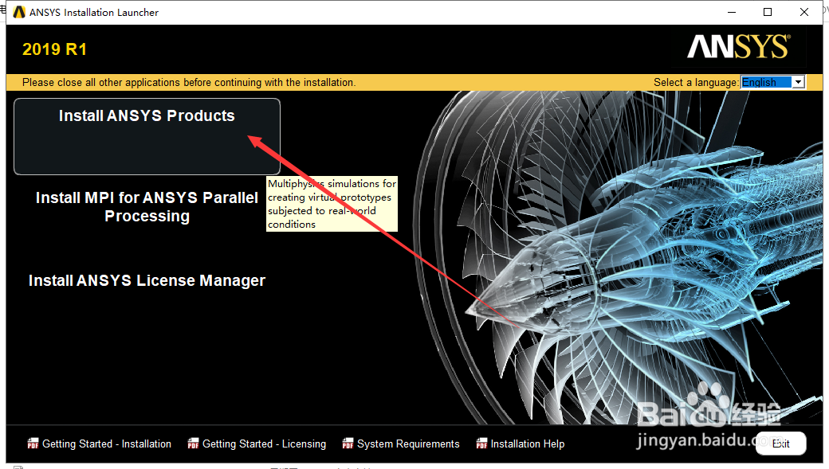Choose Install MPI for ANSYS Parallel Processing
Screen dimensions: 829x469
pos(147,206)
